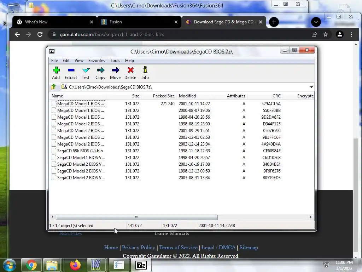Open the Privacy Policy footer link
Viewport: 362px width, 272px height.
click(x=139, y=248)
